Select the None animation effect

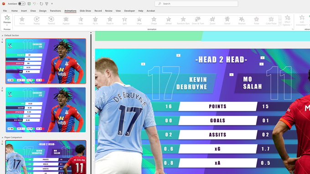(22, 20)
